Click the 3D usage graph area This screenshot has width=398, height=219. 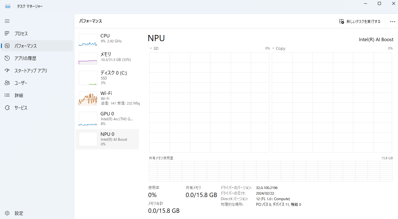point(209,102)
